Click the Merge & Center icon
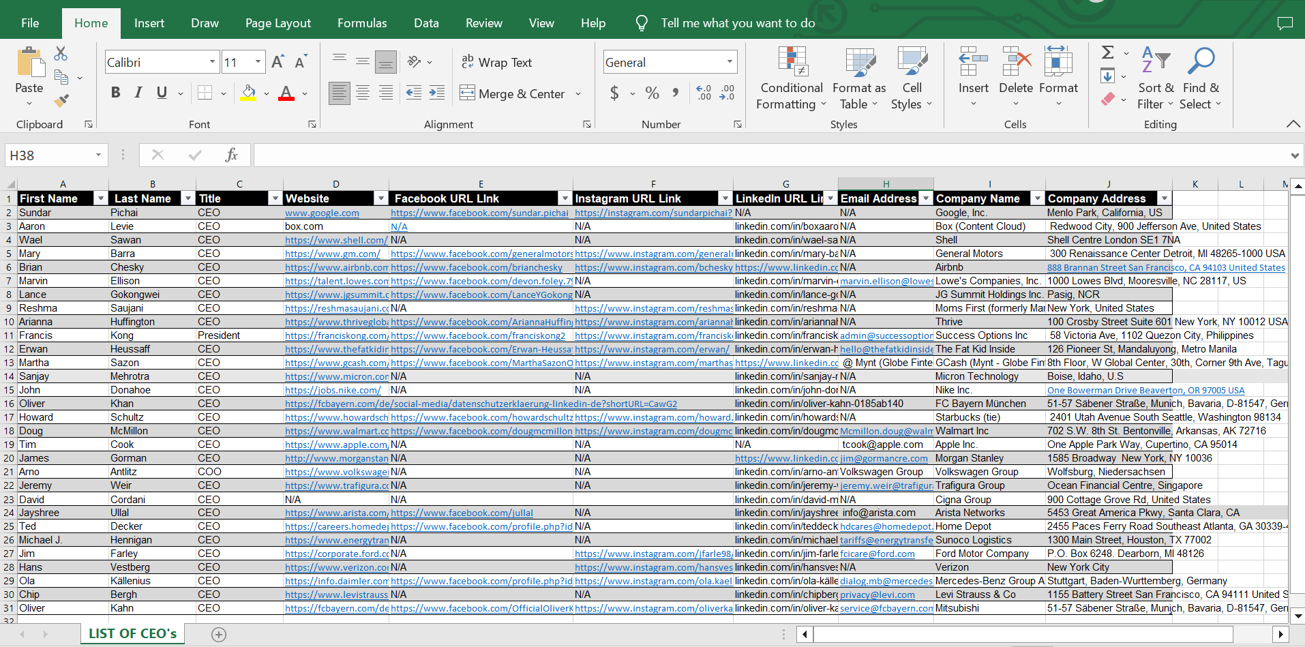1305x647 pixels. pyautogui.click(x=467, y=93)
